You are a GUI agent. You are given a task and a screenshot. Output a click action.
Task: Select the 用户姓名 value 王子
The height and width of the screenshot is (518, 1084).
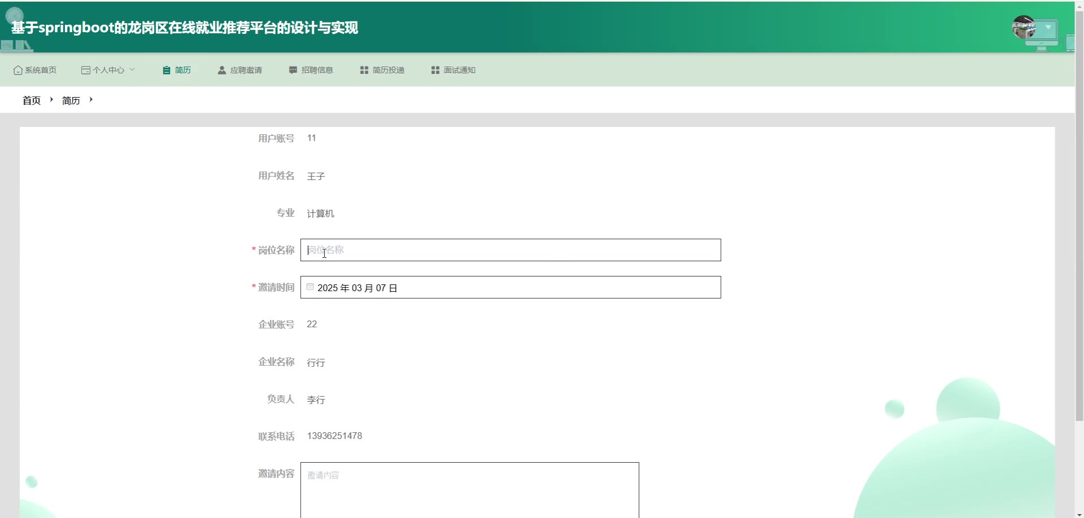tap(316, 176)
